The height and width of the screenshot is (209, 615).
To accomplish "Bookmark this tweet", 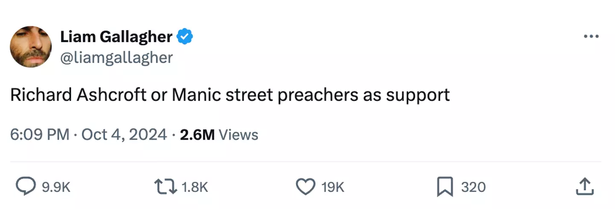I will (445, 187).
